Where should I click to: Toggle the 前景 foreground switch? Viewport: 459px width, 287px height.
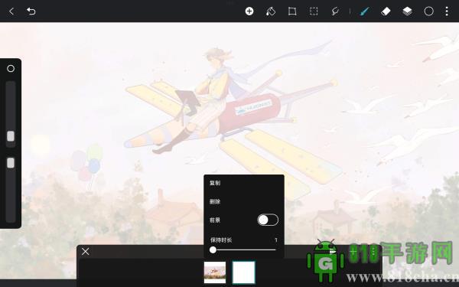point(268,220)
